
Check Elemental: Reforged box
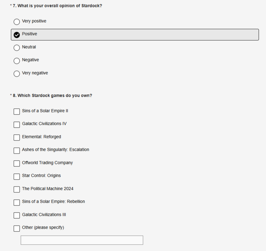17,137
